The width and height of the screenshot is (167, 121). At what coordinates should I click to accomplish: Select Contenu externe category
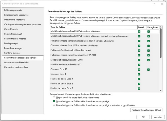[x=23, y=53]
